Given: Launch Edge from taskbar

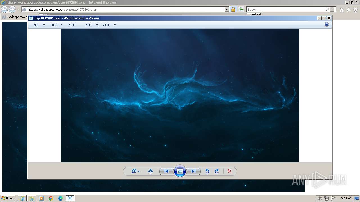Looking at the screenshot, I should point(60,198).
